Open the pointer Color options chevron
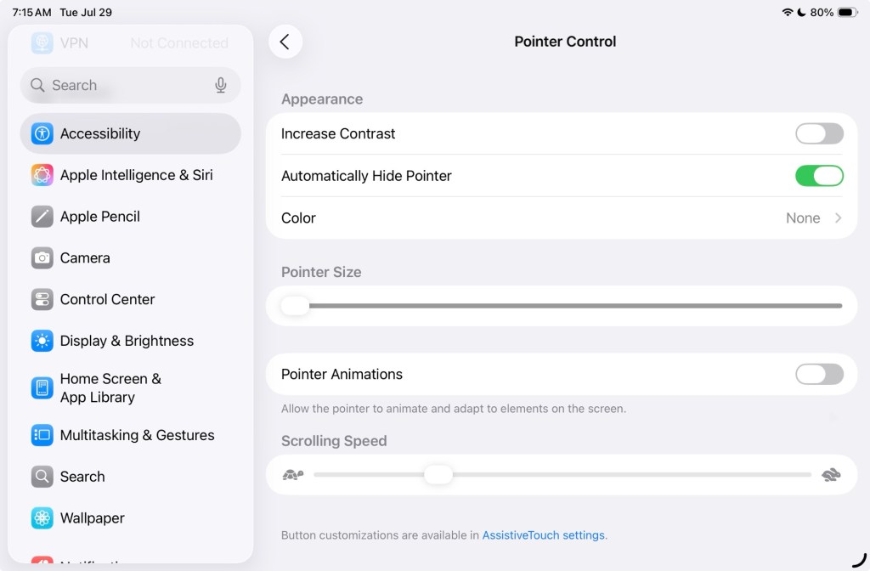This screenshot has width=870, height=571. coord(838,218)
